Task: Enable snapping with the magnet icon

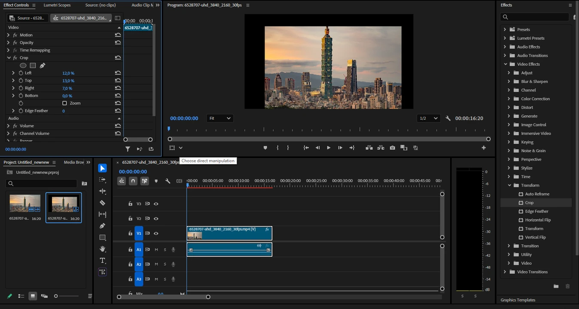Action: [133, 181]
